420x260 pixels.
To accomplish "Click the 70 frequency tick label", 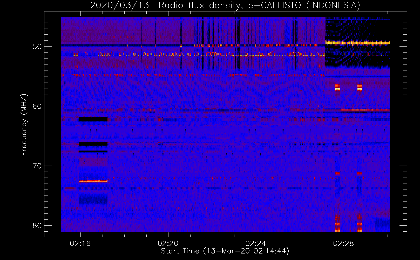I will pyautogui.click(x=37, y=166).
